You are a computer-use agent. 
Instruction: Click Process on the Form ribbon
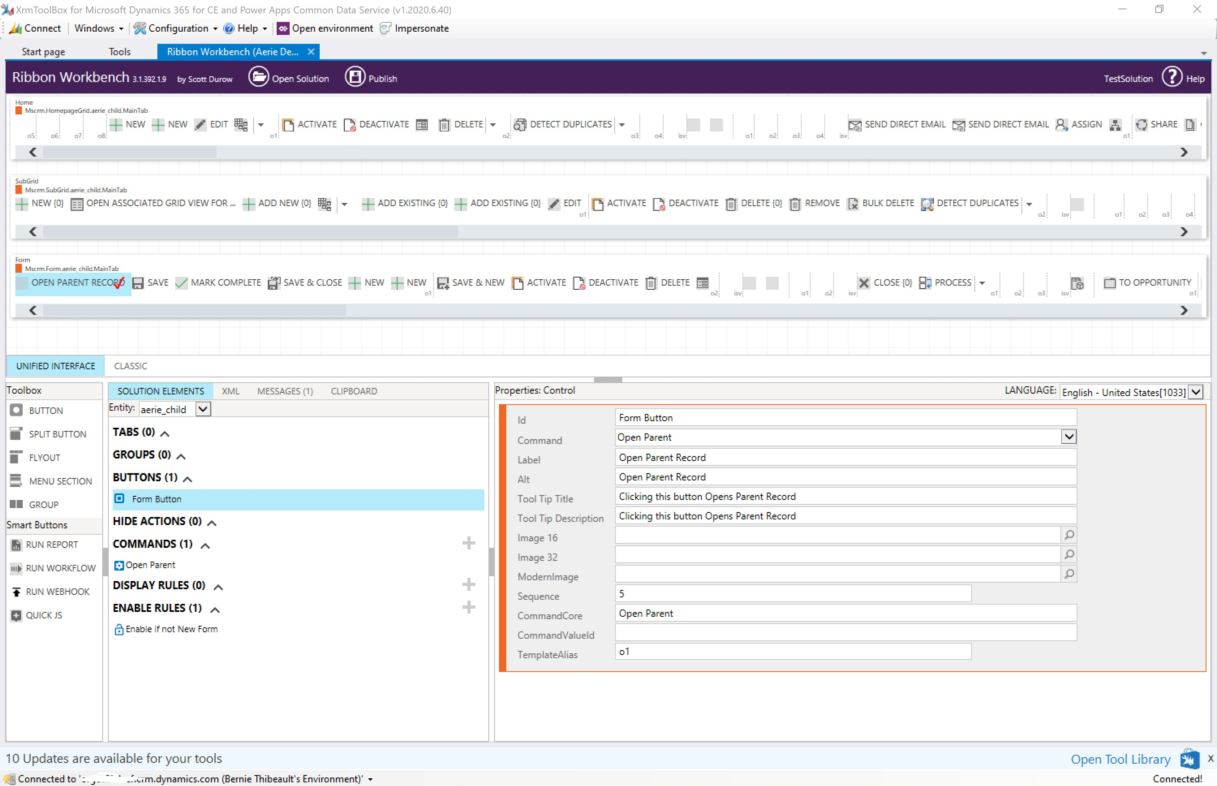[x=945, y=283]
